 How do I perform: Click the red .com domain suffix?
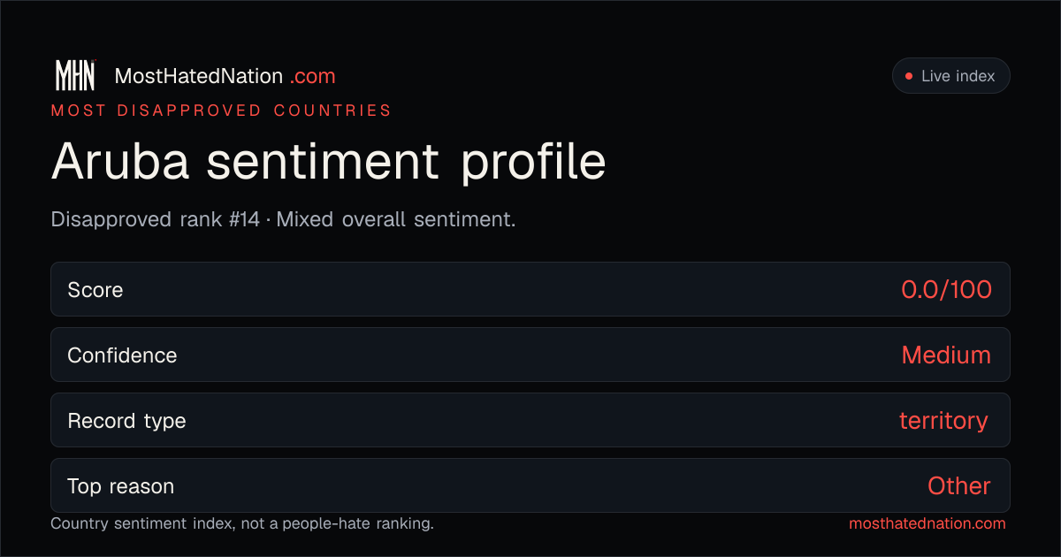click(313, 76)
